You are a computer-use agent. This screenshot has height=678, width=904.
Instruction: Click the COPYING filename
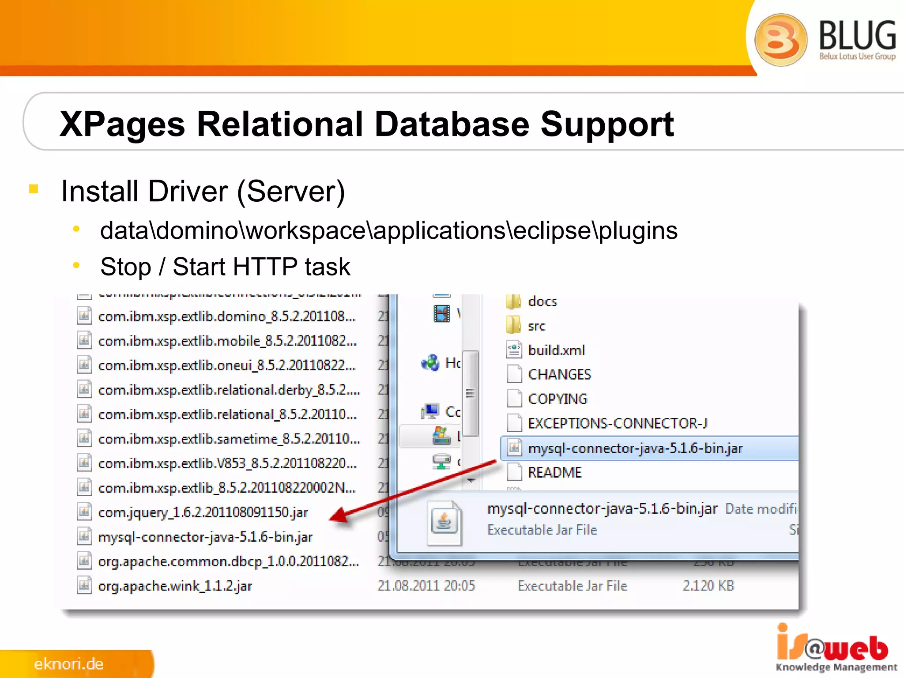(x=557, y=399)
